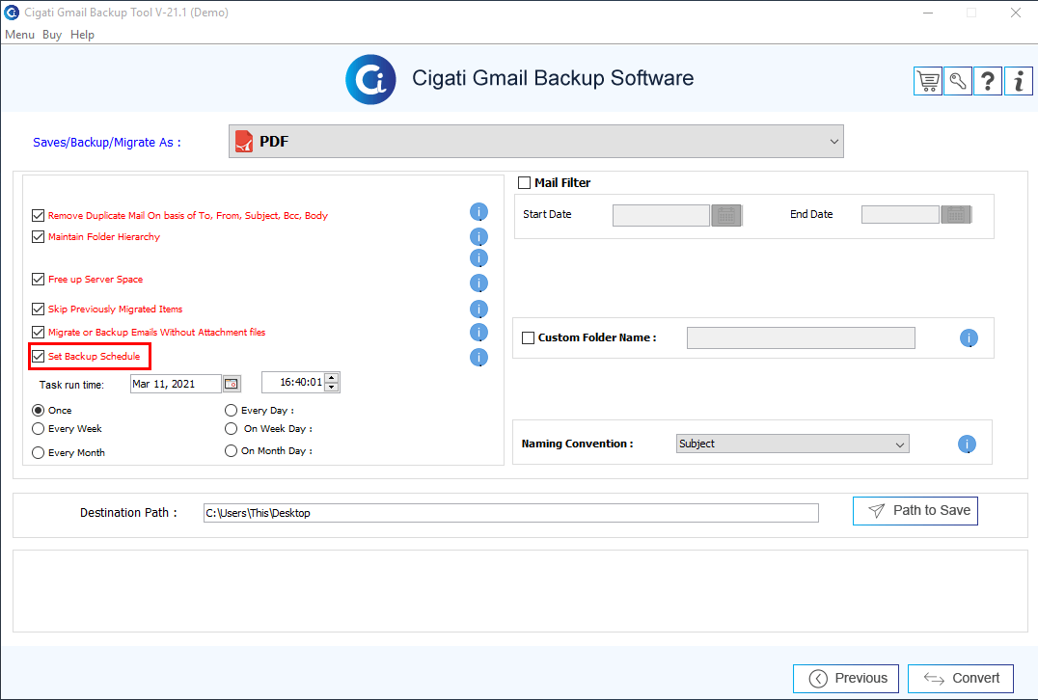1038x700 pixels.
Task: Increase the task run time with up arrow
Action: (332, 378)
